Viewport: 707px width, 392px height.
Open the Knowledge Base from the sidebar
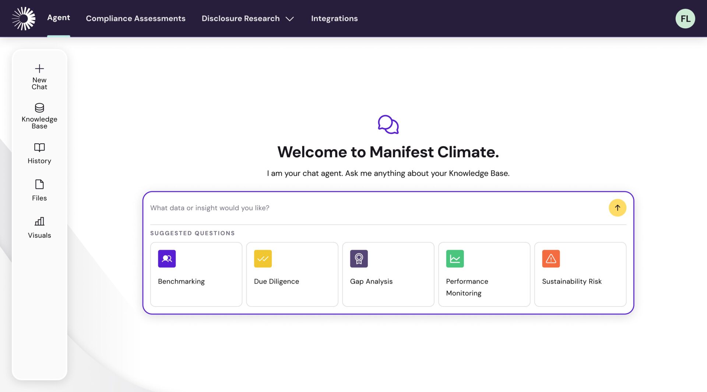[x=39, y=115]
